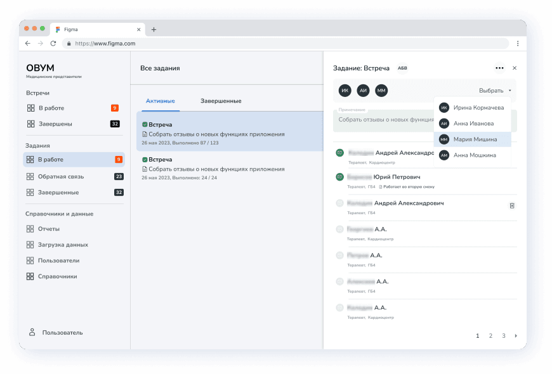This screenshot has height=374, width=552.
Task: Click the ИК avatar chip
Action: (345, 91)
